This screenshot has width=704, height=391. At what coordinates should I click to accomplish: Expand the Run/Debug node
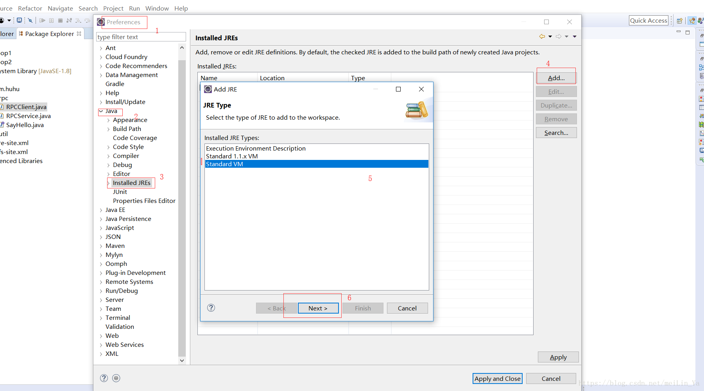[101, 291]
